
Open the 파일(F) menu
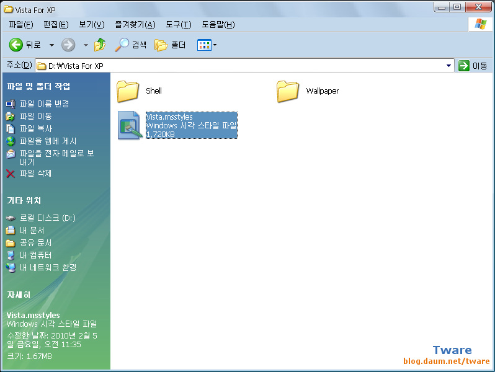[x=21, y=25]
